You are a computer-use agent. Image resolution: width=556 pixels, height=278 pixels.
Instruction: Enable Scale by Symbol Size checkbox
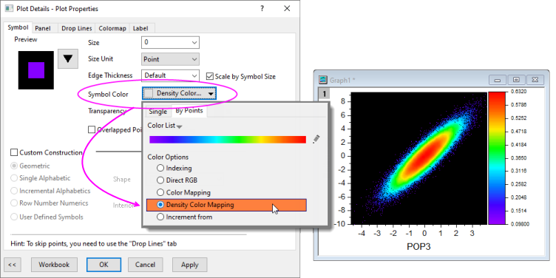point(209,76)
